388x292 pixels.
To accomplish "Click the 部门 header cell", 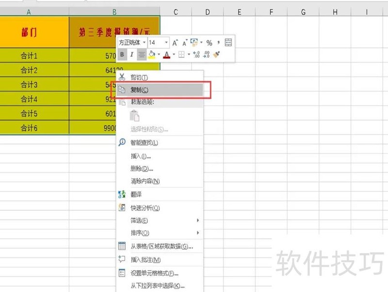I will (x=34, y=32).
